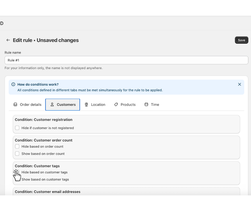The width and height of the screenshot is (251, 211).
Task: Click the 'How do conditions work?' heading
Action: point(38,84)
